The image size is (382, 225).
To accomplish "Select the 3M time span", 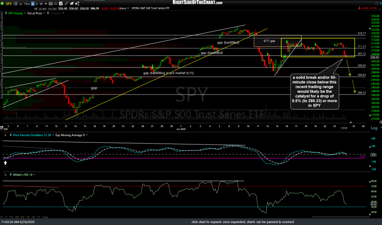I will tap(22, 217).
